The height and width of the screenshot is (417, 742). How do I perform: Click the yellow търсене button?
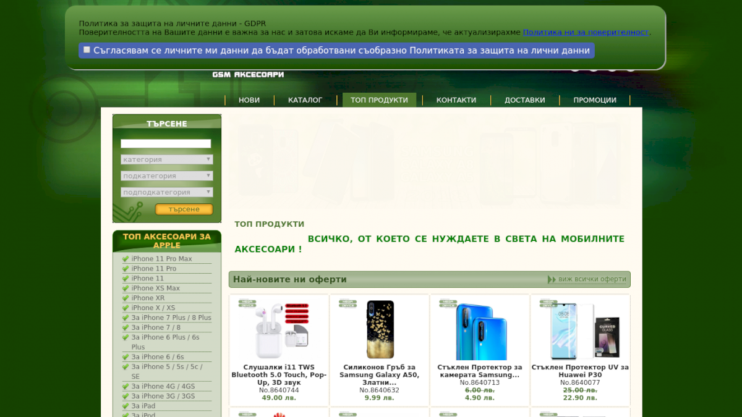[x=184, y=209]
